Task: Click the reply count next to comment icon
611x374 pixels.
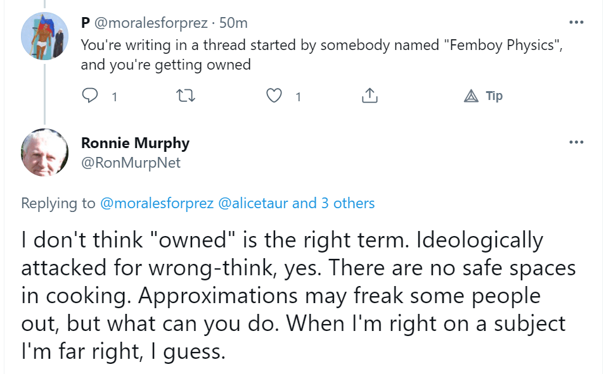Action: coord(114,97)
